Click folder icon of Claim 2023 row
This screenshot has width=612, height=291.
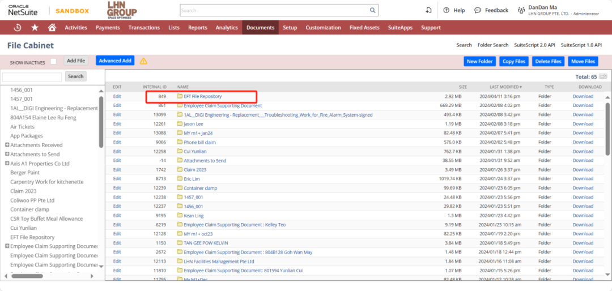click(180, 169)
